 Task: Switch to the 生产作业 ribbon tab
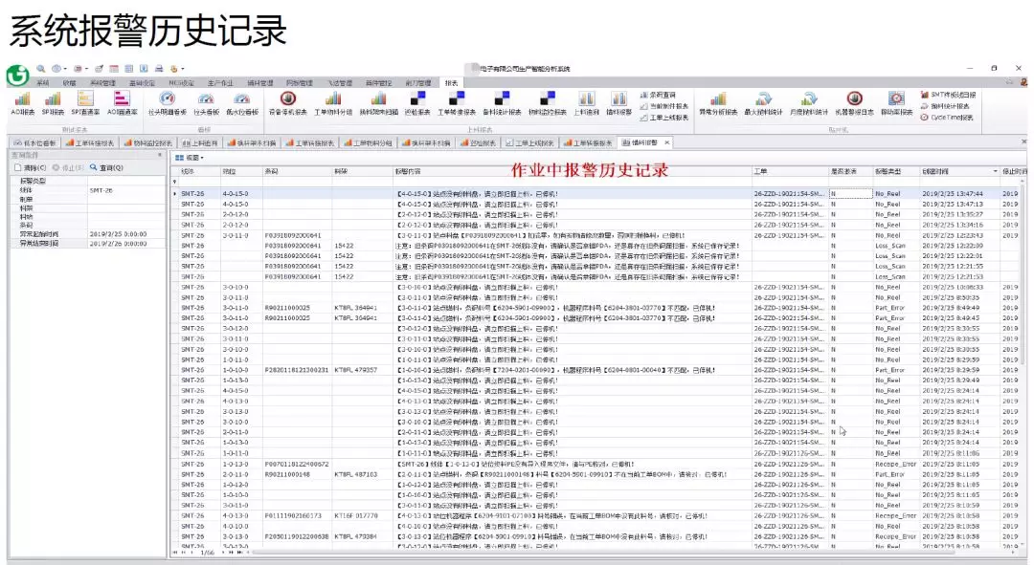click(220, 83)
